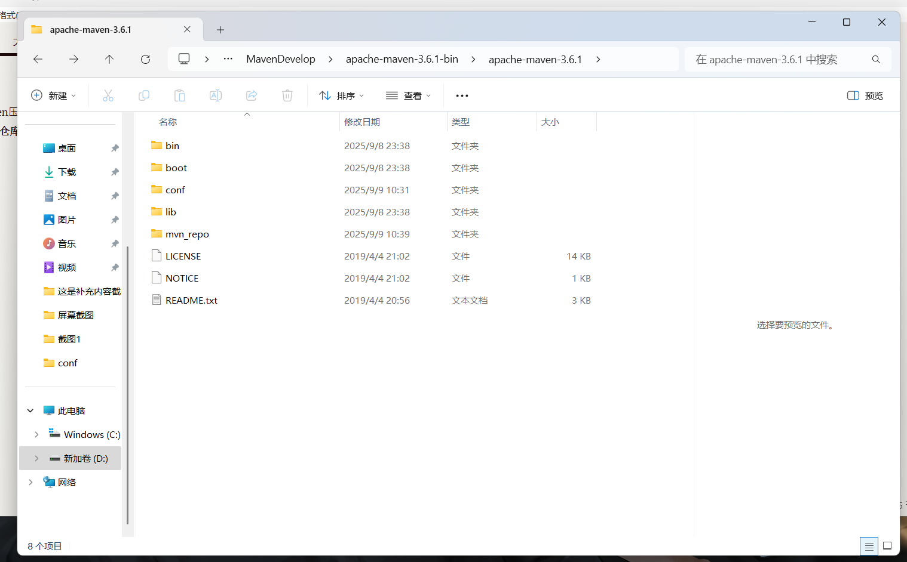Open 桌面 in the sidebar
The width and height of the screenshot is (907, 562).
67,148
